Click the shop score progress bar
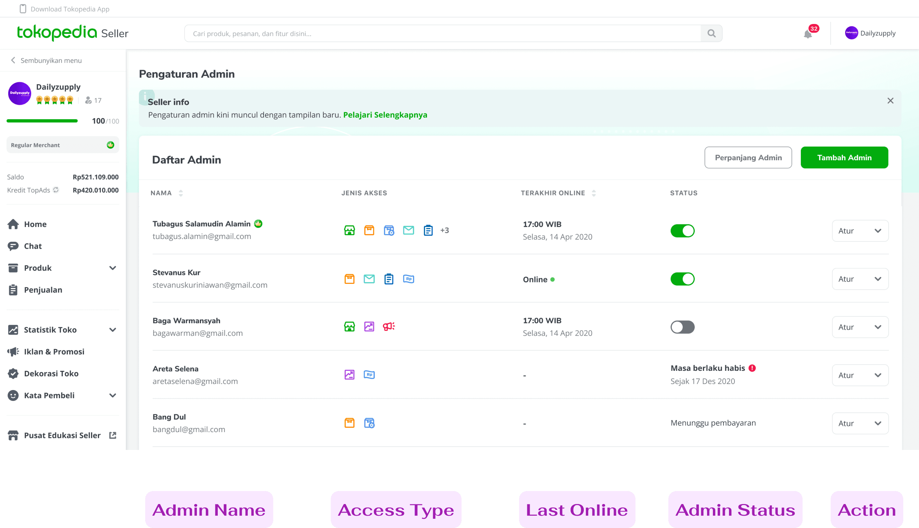The width and height of the screenshot is (919, 528). click(x=42, y=121)
